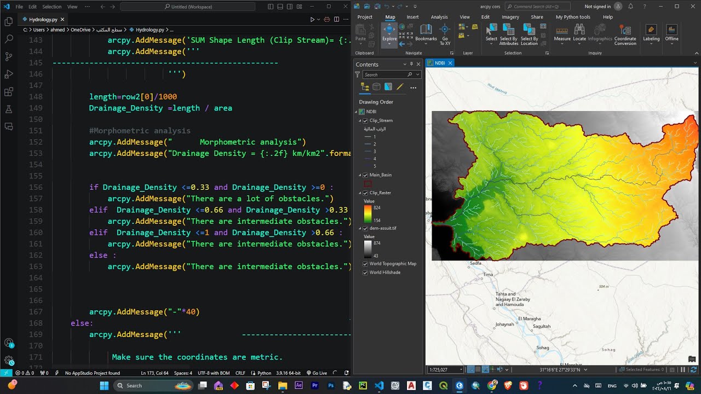Open the VS Code Explorer sidebar icon
The image size is (701, 394).
coord(9,21)
